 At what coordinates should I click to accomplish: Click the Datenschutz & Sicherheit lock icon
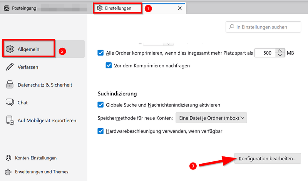click(10, 84)
